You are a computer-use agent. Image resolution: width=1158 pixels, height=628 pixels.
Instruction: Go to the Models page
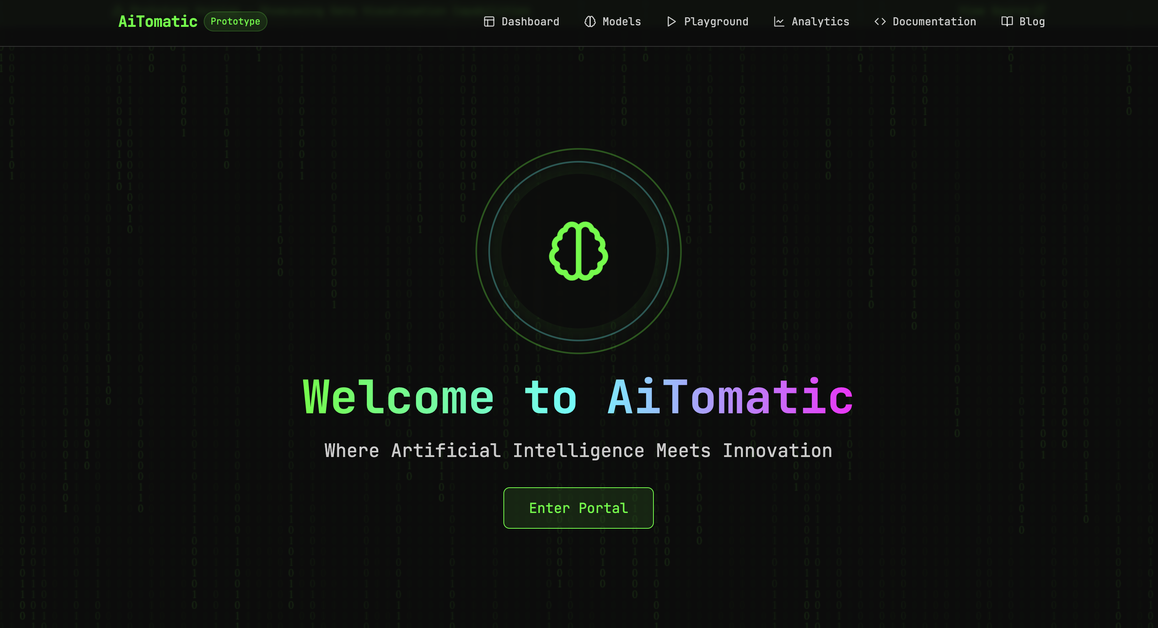[x=613, y=21]
